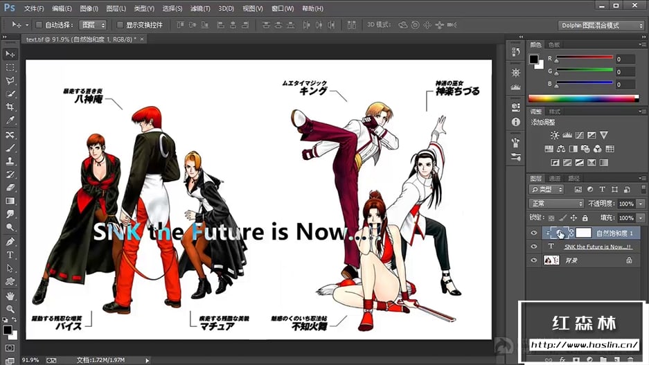The image size is (649, 365).
Task: Open the 正常 blend mode dropdown
Action: (556, 204)
